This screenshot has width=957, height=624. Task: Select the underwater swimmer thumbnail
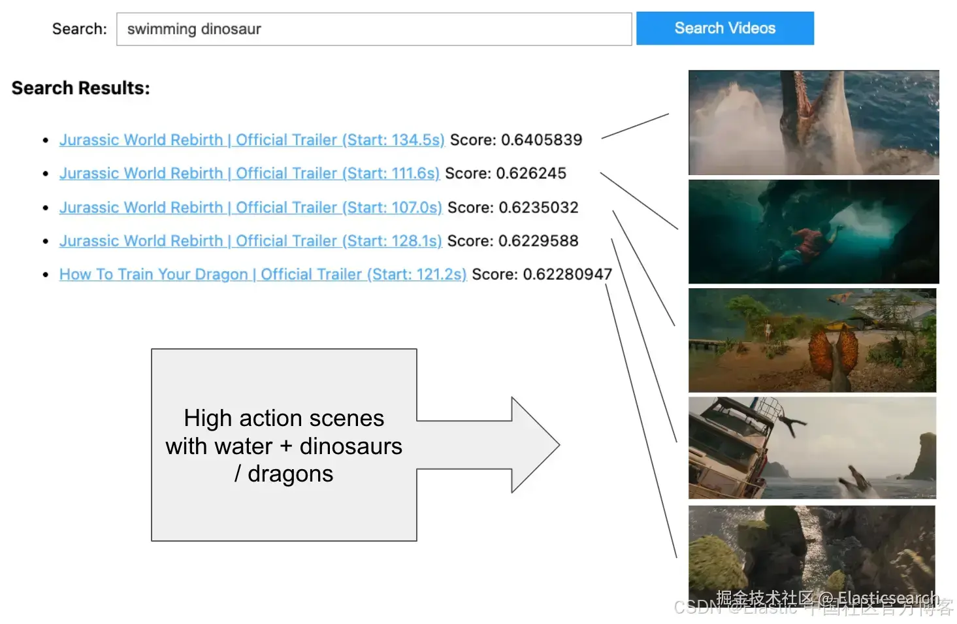point(813,231)
